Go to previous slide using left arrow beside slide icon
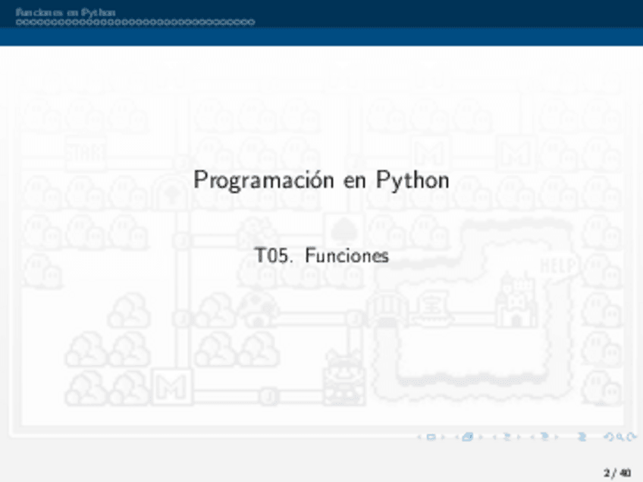 (419, 436)
